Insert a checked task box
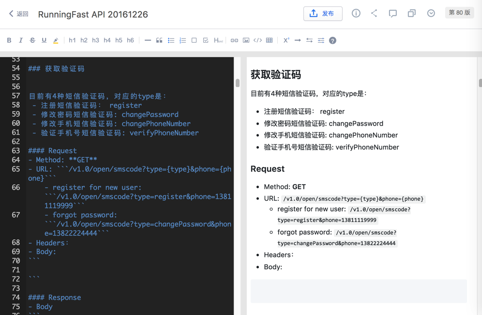482x315 pixels. click(x=206, y=40)
